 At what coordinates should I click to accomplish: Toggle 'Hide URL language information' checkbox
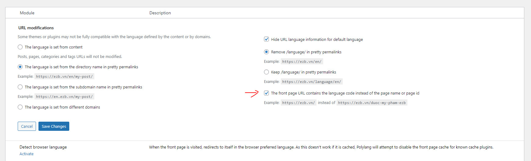click(266, 39)
